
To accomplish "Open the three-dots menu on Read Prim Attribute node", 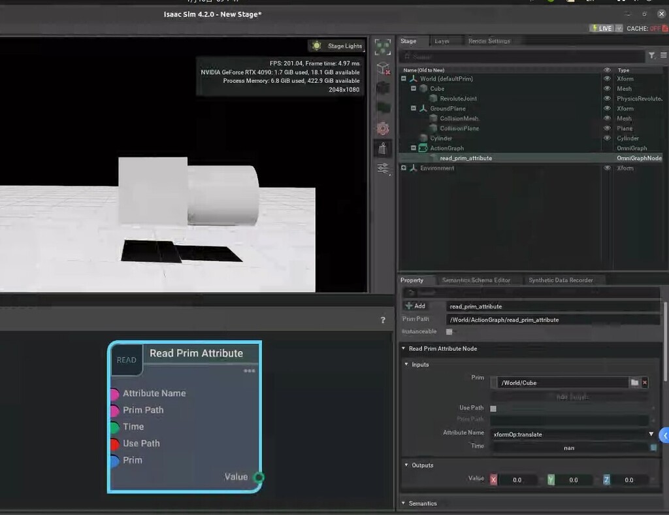I will (249, 371).
